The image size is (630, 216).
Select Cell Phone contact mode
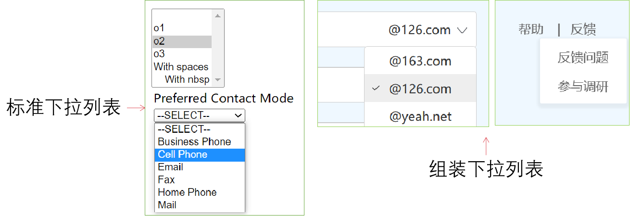coord(183,154)
